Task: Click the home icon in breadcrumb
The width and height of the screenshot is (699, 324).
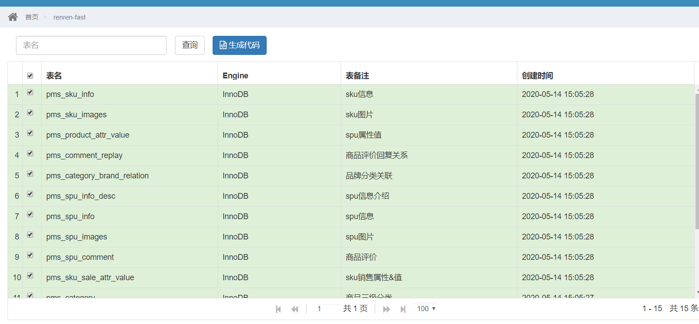Action: pos(13,17)
